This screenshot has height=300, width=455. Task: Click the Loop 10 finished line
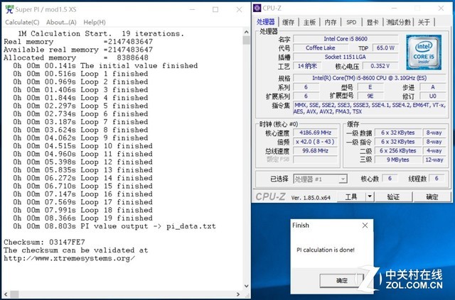(82, 146)
